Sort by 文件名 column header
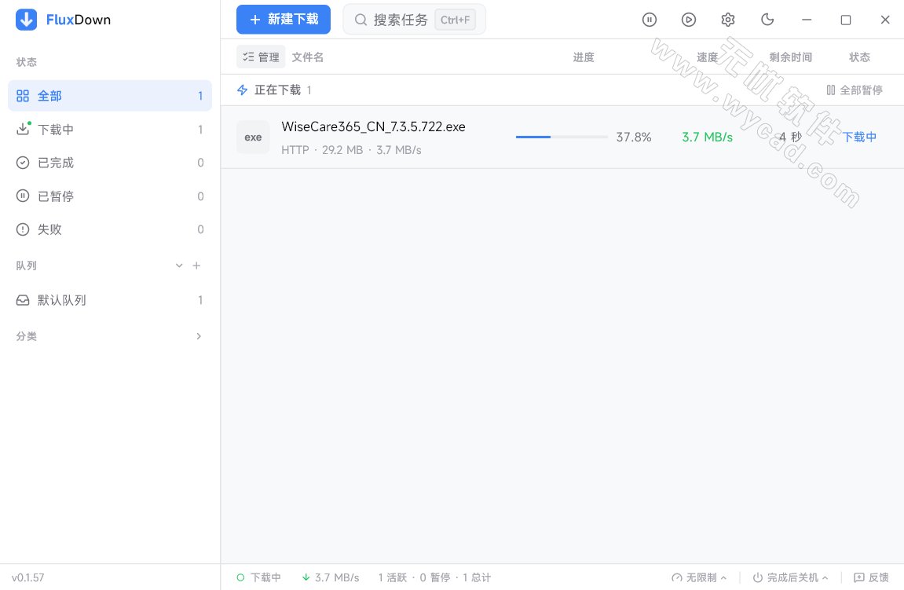The image size is (904, 590). tap(307, 57)
